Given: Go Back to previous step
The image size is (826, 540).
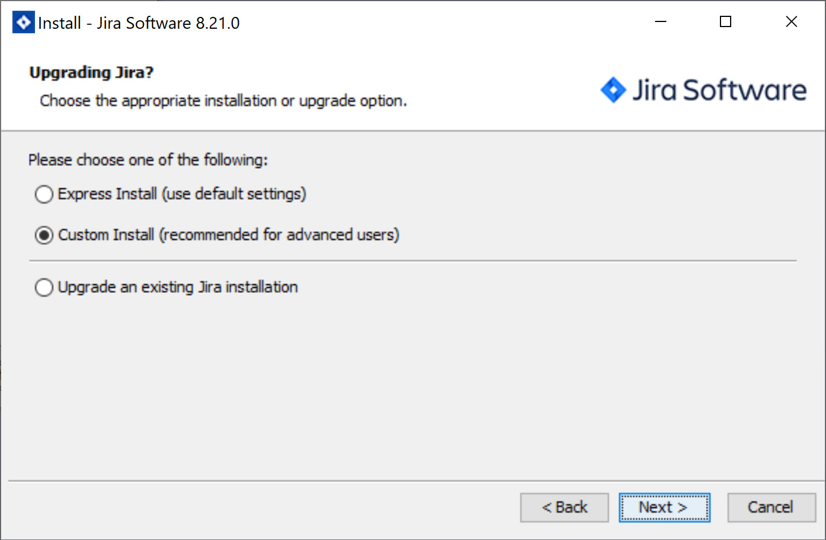Looking at the screenshot, I should 564,507.
